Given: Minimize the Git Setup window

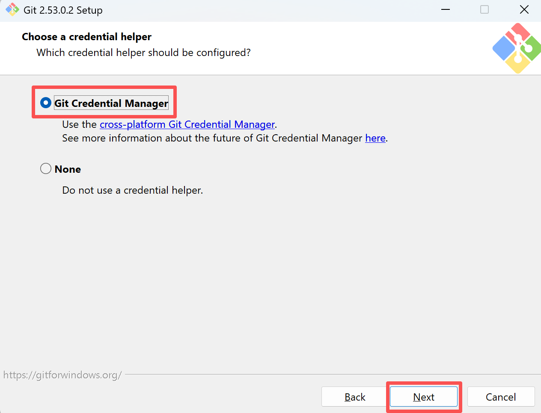Looking at the screenshot, I should click(446, 10).
